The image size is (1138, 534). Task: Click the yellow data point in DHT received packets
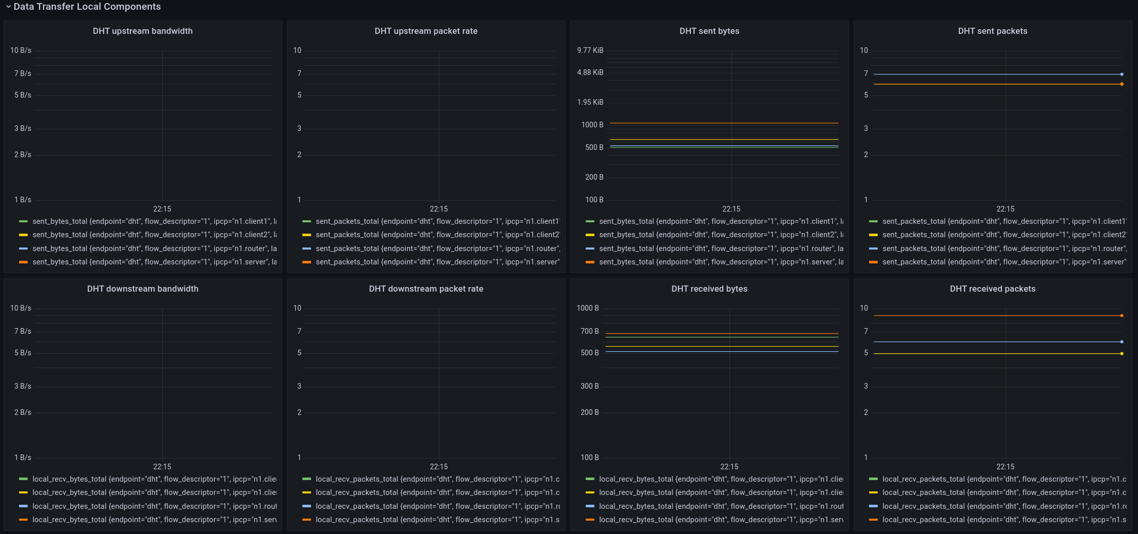click(x=1122, y=354)
